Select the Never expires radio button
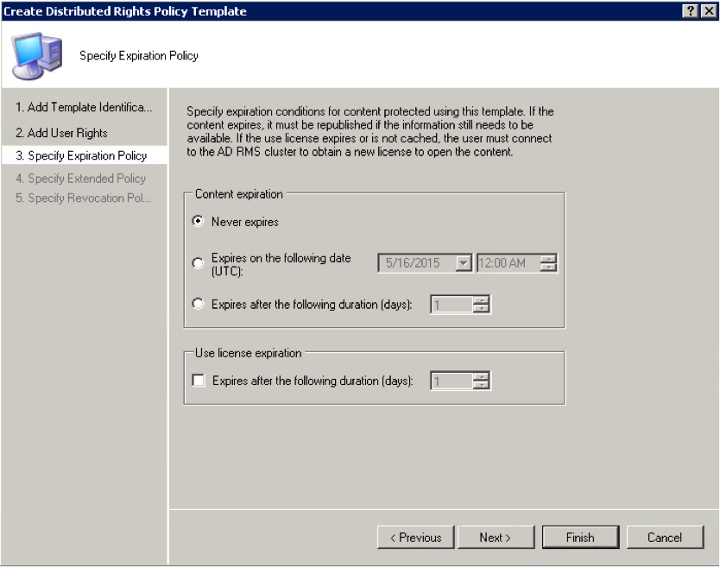 pyautogui.click(x=199, y=222)
